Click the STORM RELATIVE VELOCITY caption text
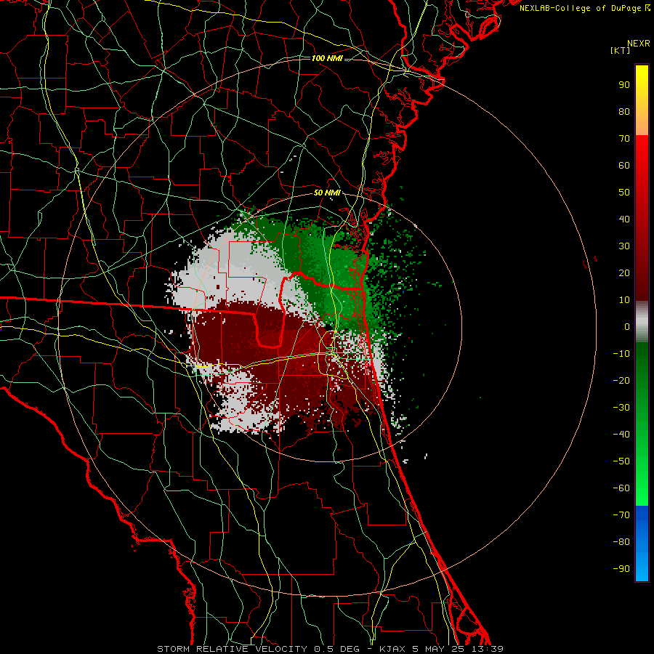The width and height of the screenshot is (654, 654). click(233, 649)
